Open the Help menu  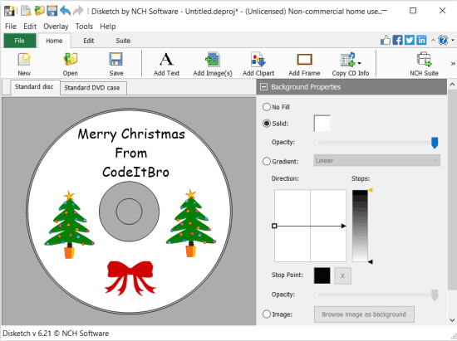107,27
